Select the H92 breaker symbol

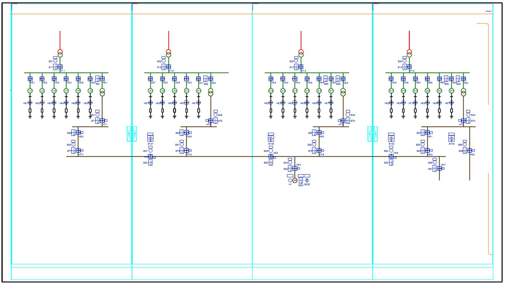(470, 150)
